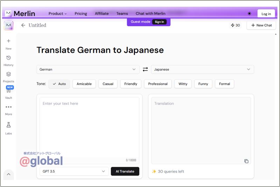
Task: Go back using the arrow beside Untitled
Action: [23, 25]
